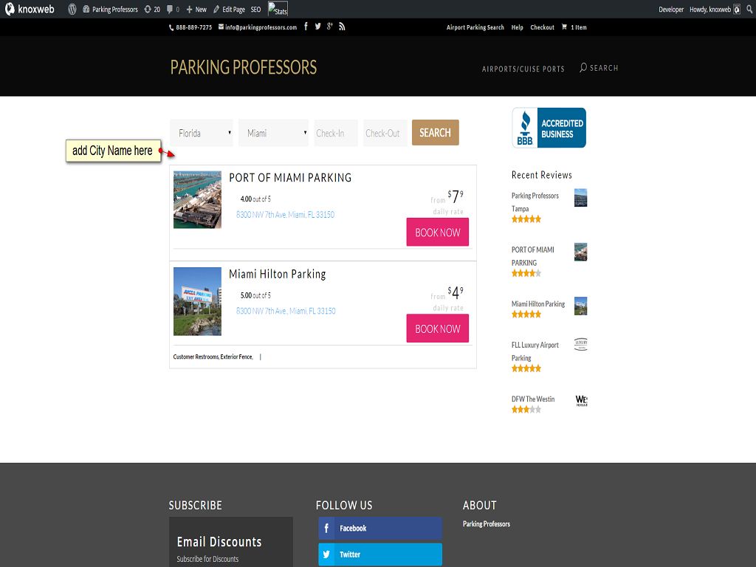This screenshot has width=756, height=567.
Task: Open Airports/Cuise Ports navigation item
Action: 523,69
